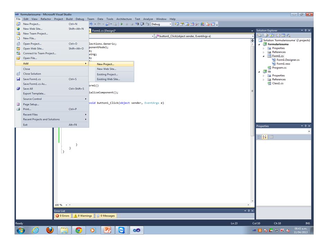This screenshot has height=249, width=332.
Task: Pin the Error List panel
Action: click(x=249, y=211)
